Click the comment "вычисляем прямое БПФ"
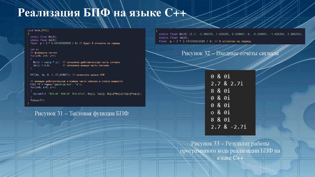This screenshot has height=177, width=315. (x=90, y=75)
